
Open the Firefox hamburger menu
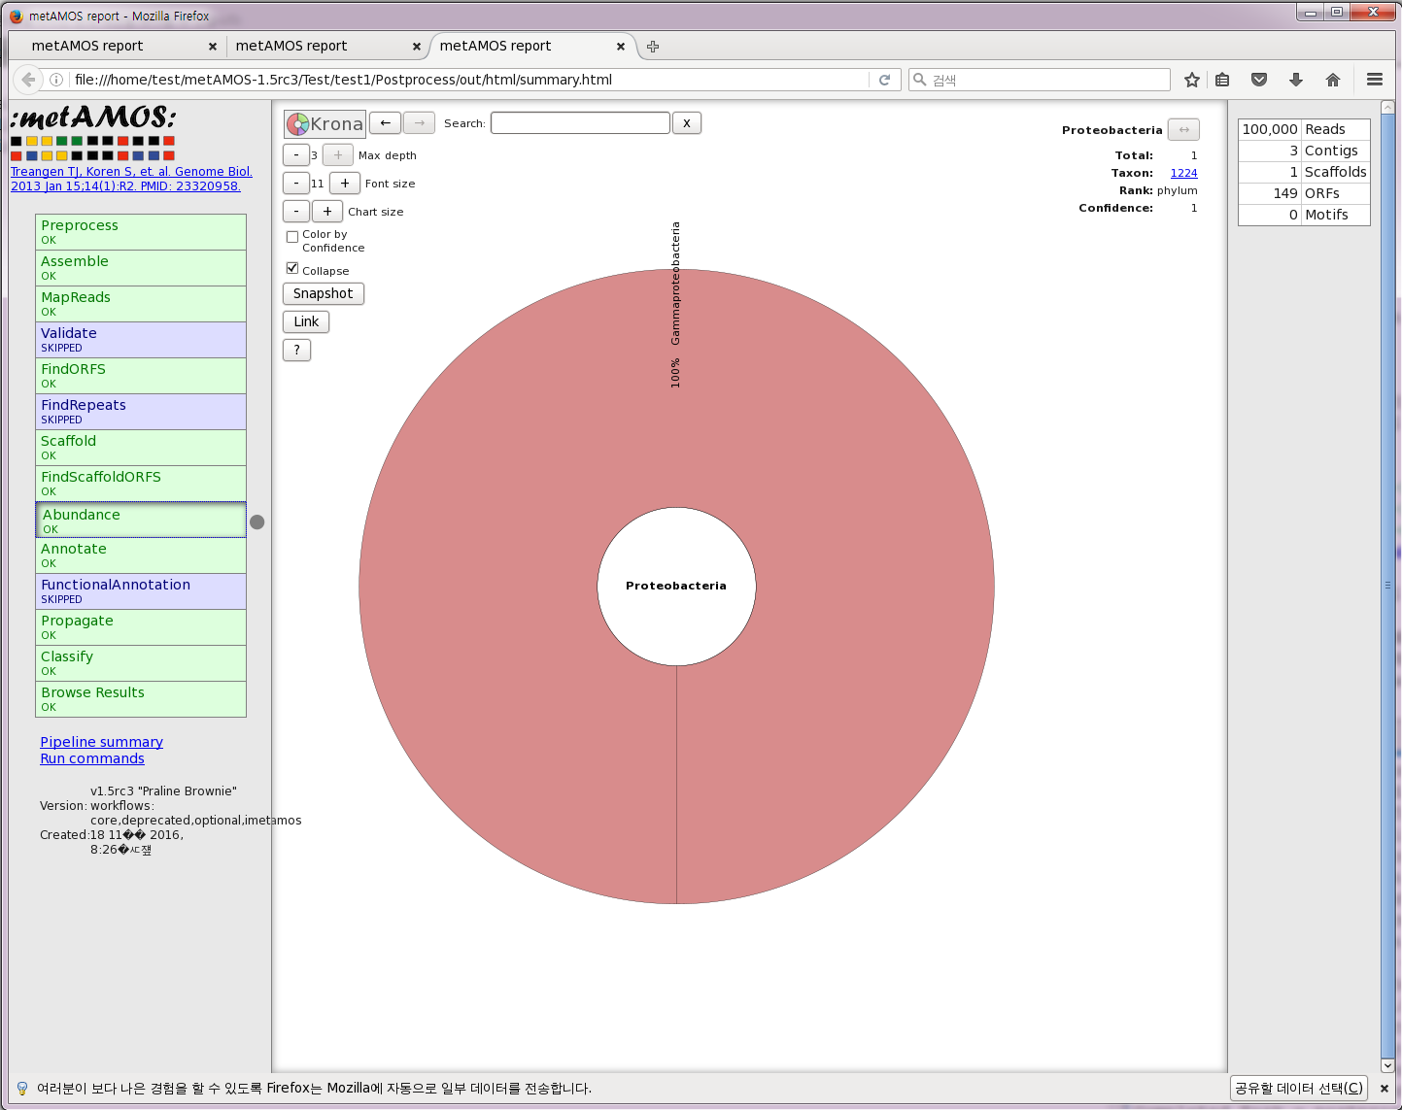(1374, 80)
